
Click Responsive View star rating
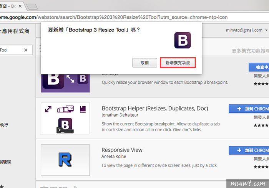(261, 167)
